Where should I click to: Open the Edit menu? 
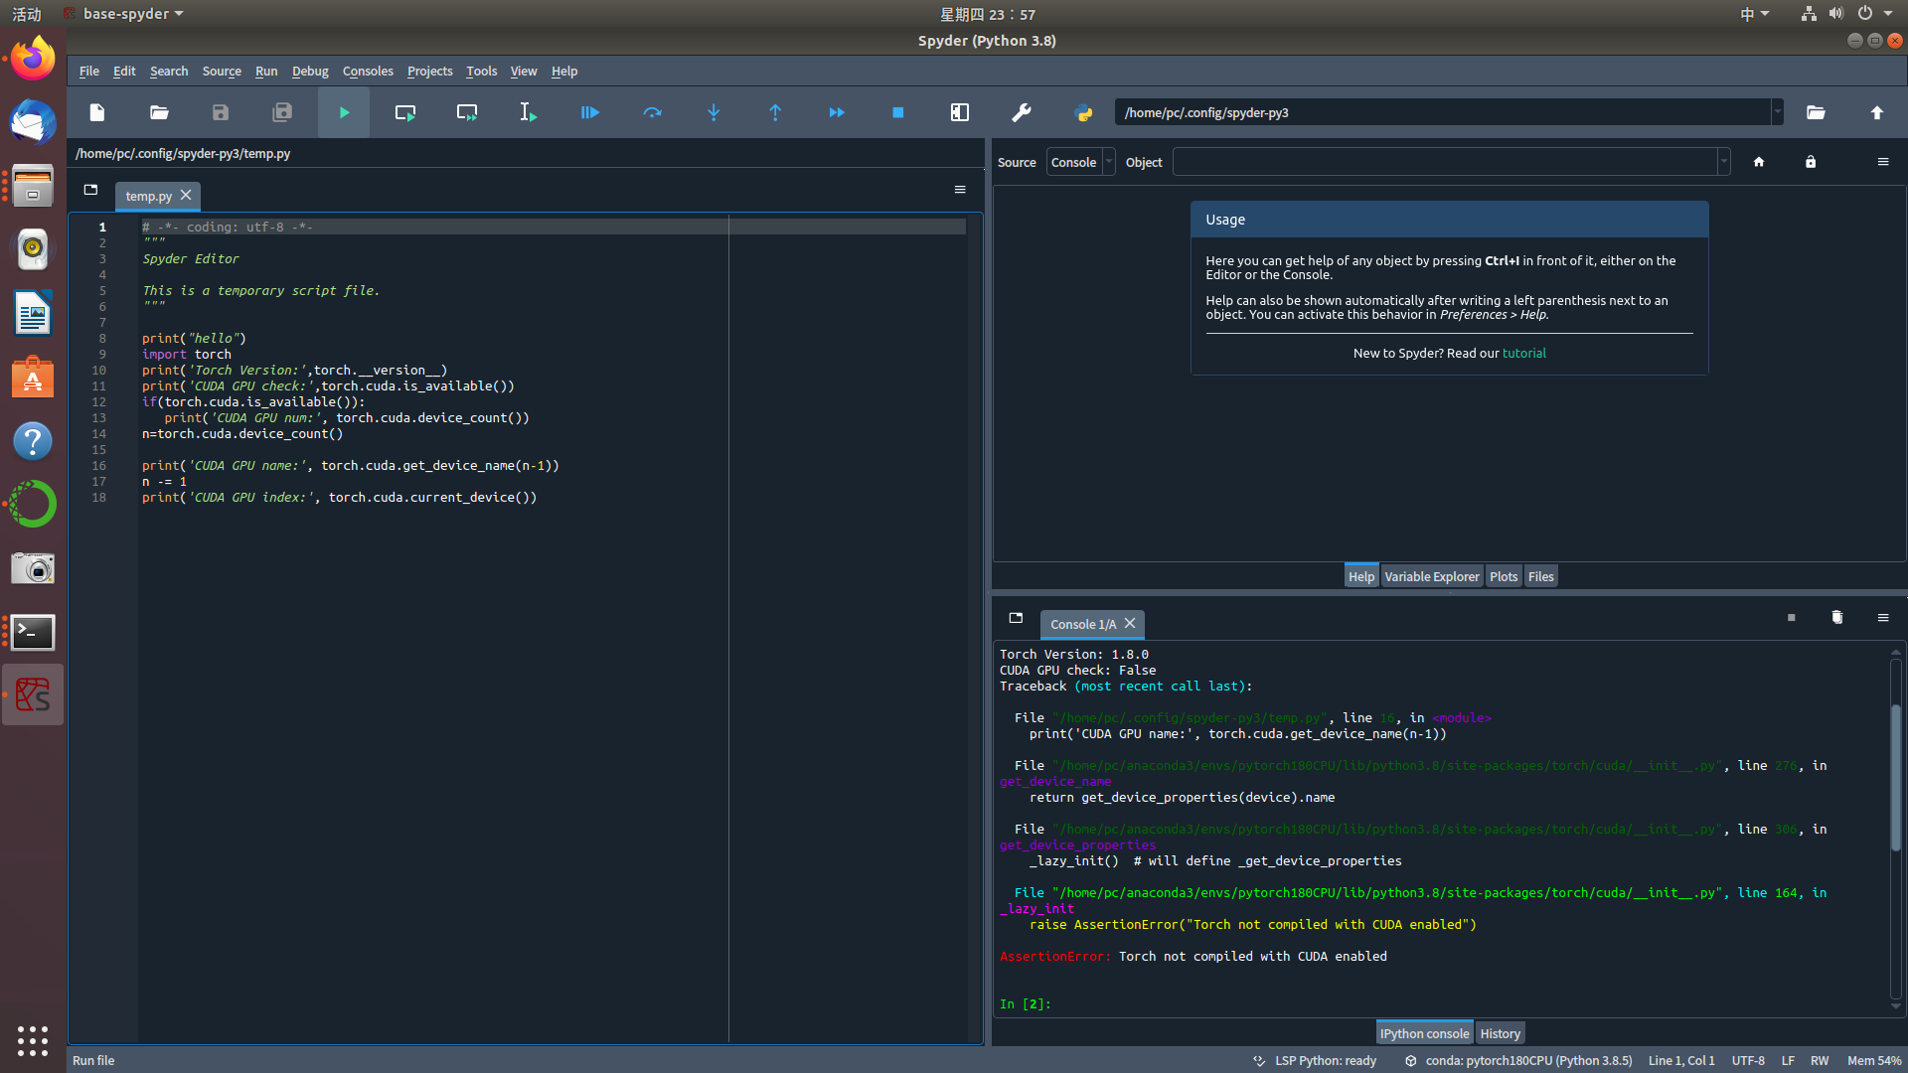(x=124, y=71)
